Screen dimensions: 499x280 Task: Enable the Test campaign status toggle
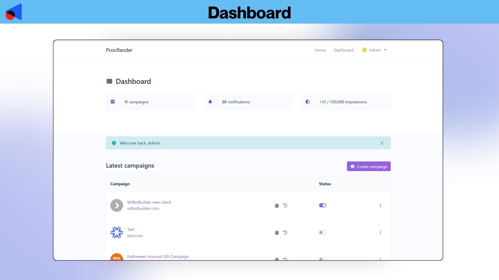point(323,233)
